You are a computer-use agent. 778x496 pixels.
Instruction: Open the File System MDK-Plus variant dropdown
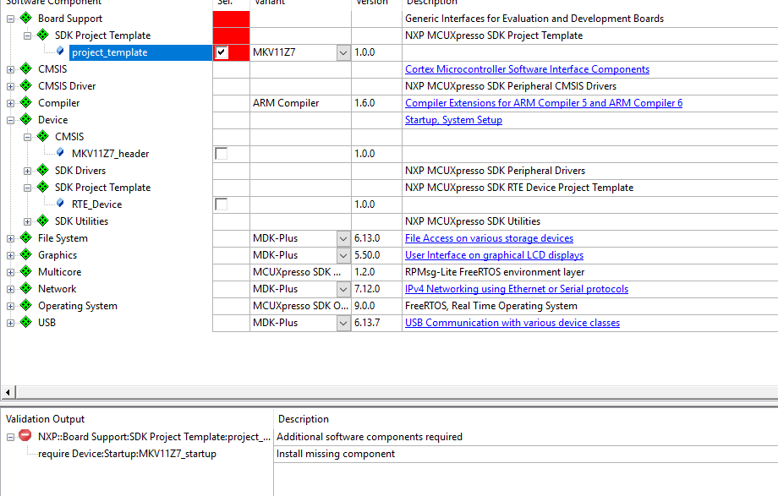click(343, 238)
